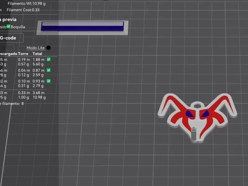Click the Modo Lite link
This screenshot has height=186, width=248.
(36, 48)
